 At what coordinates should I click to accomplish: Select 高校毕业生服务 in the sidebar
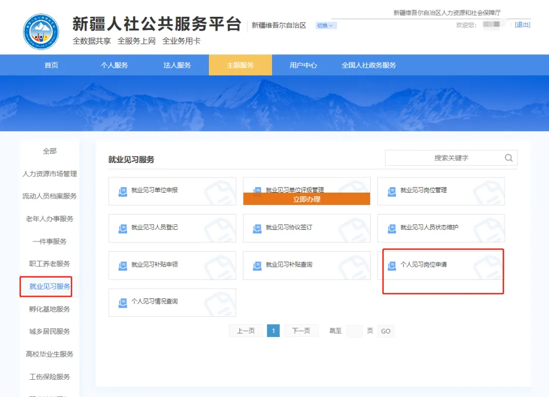pos(50,354)
